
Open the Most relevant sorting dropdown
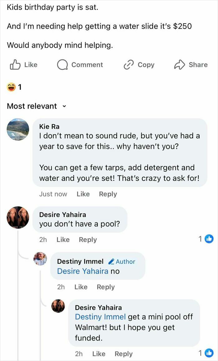coord(32,106)
